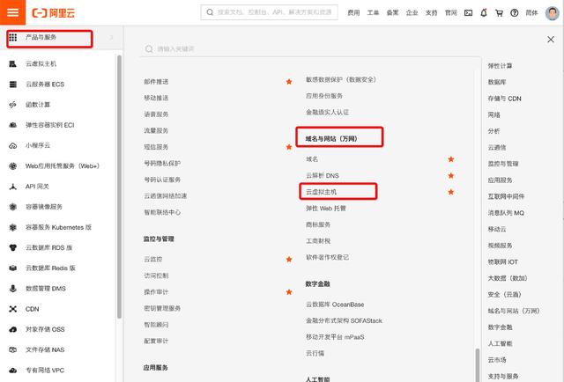Click the magnifier icon in the header search box
The width and height of the screenshot is (564, 382).
(210, 12)
